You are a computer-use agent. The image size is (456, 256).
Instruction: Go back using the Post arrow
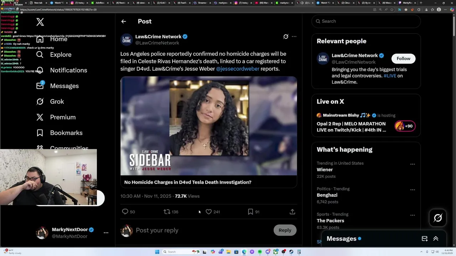[124, 21]
